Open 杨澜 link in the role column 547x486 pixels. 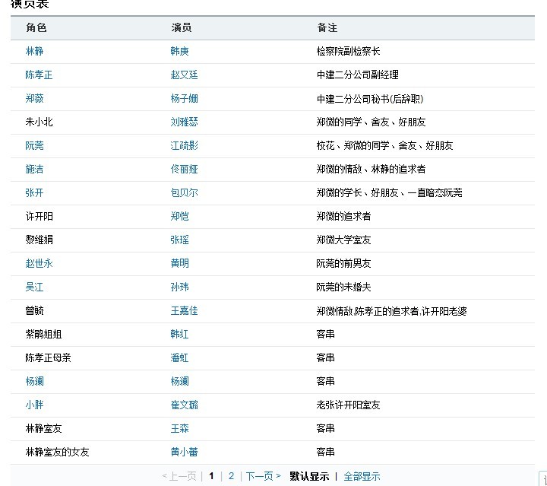[34, 381]
